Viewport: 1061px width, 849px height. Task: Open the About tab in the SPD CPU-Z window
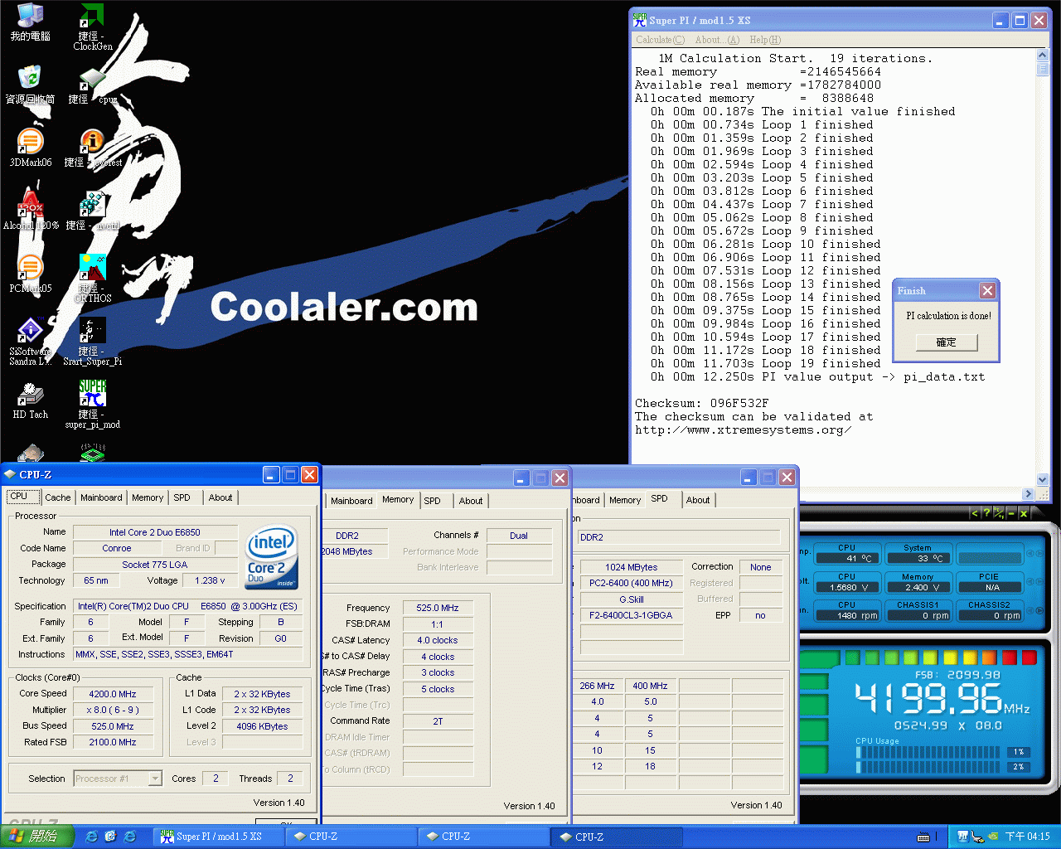(x=698, y=500)
